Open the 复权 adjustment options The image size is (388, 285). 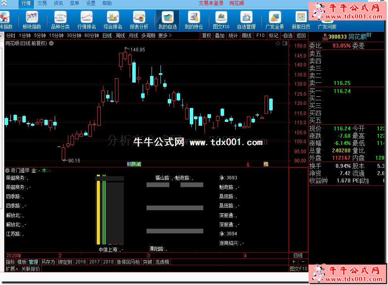[207, 35]
